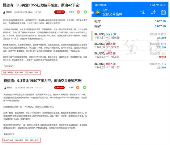Open the XAUUSD buy 2.50 trade row
The height and width of the screenshot is (145, 170).
click(130, 36)
